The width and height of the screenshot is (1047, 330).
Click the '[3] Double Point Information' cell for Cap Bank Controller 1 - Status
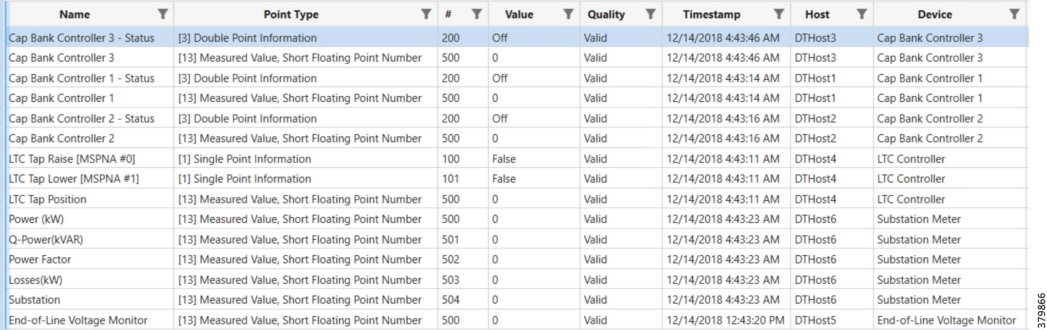point(248,78)
